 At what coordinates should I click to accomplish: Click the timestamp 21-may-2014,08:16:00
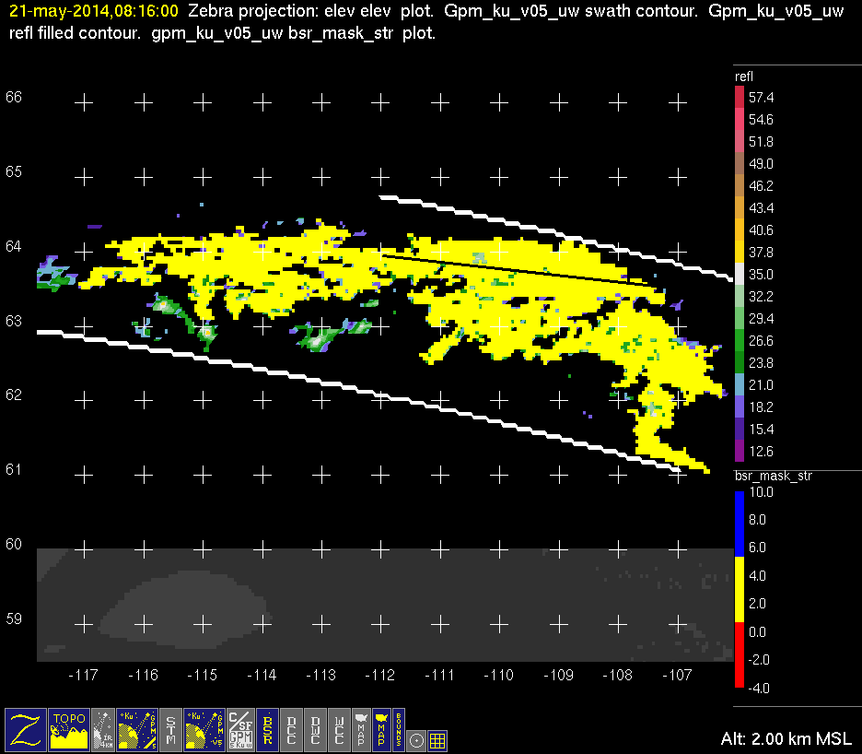[x=94, y=13]
